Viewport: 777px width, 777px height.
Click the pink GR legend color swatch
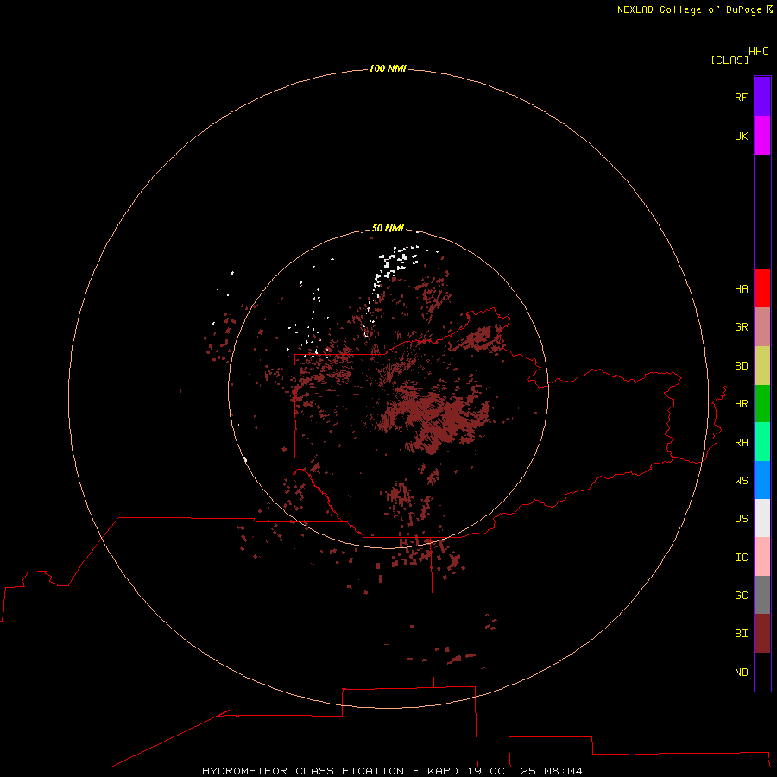(x=762, y=327)
